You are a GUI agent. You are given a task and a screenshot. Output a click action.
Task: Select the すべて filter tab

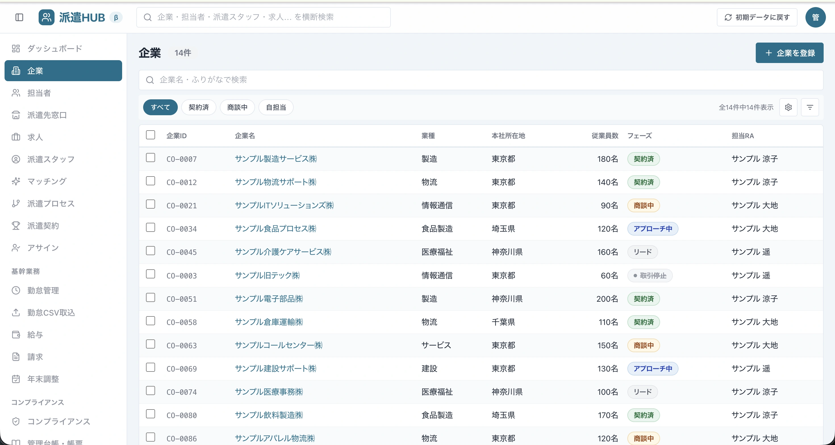[x=160, y=107]
